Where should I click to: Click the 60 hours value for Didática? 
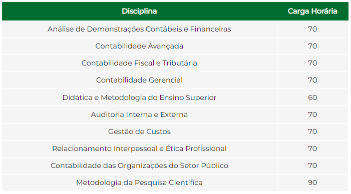point(312,97)
